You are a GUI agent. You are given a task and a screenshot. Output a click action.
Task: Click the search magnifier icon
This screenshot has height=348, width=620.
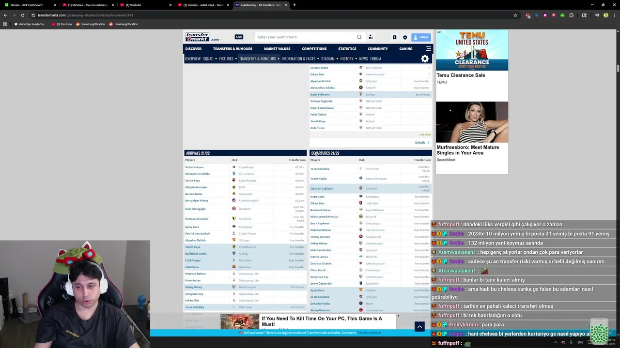tap(359, 37)
